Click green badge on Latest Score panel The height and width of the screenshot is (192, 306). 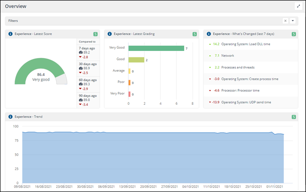tap(95, 34)
